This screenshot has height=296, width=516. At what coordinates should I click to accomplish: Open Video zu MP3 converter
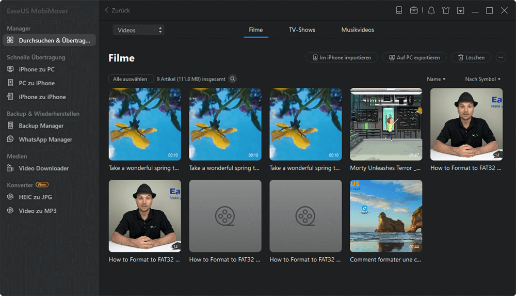(38, 211)
